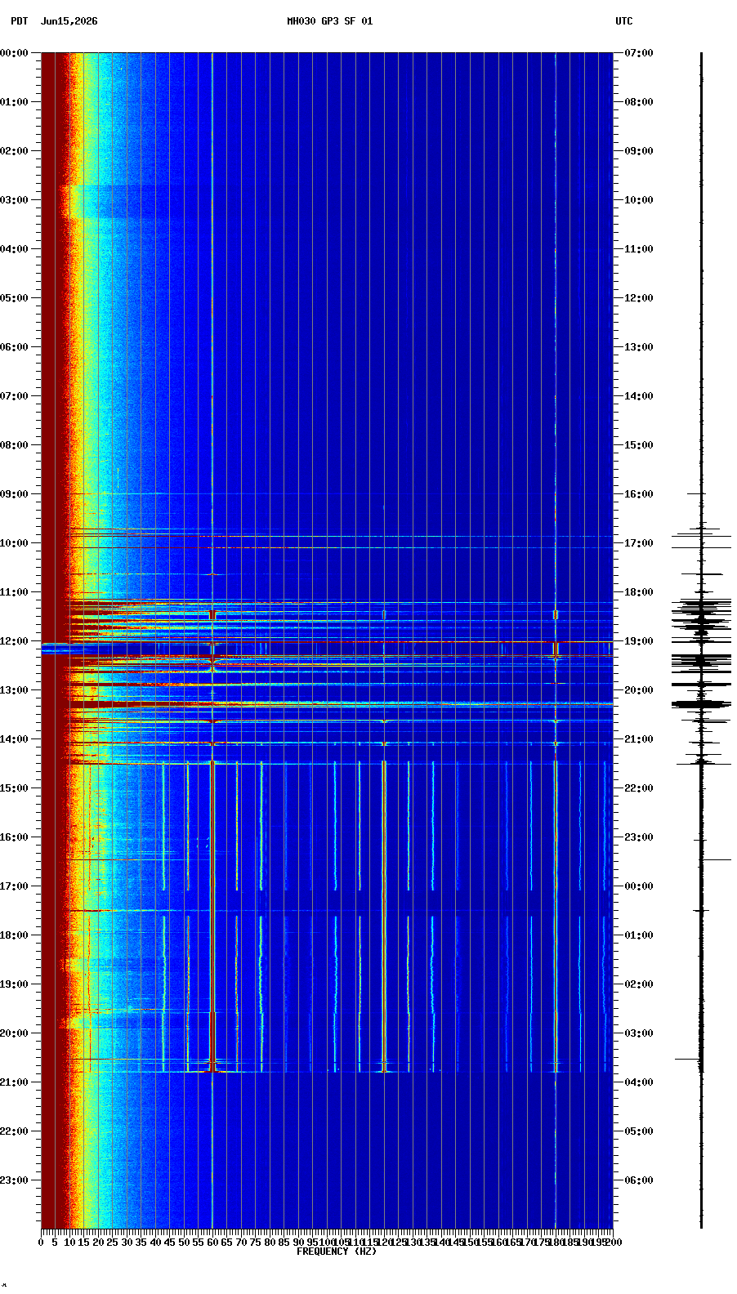The height and width of the screenshot is (1294, 737).
Task: Click the 14:00 label on UTC axis
Action: tap(639, 396)
